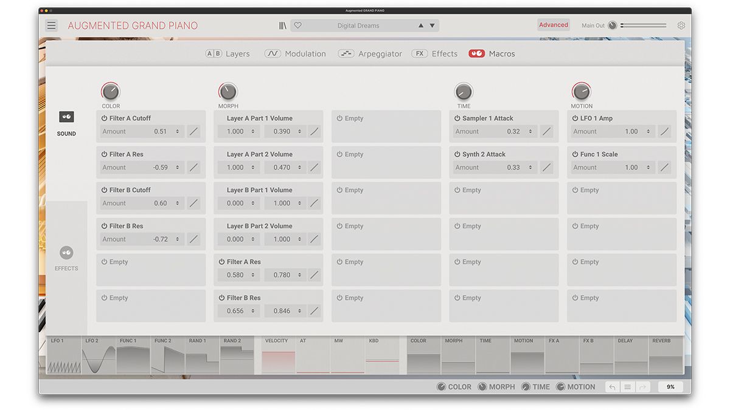Click 9% CPU meter
This screenshot has width=730, height=410.
670,387
